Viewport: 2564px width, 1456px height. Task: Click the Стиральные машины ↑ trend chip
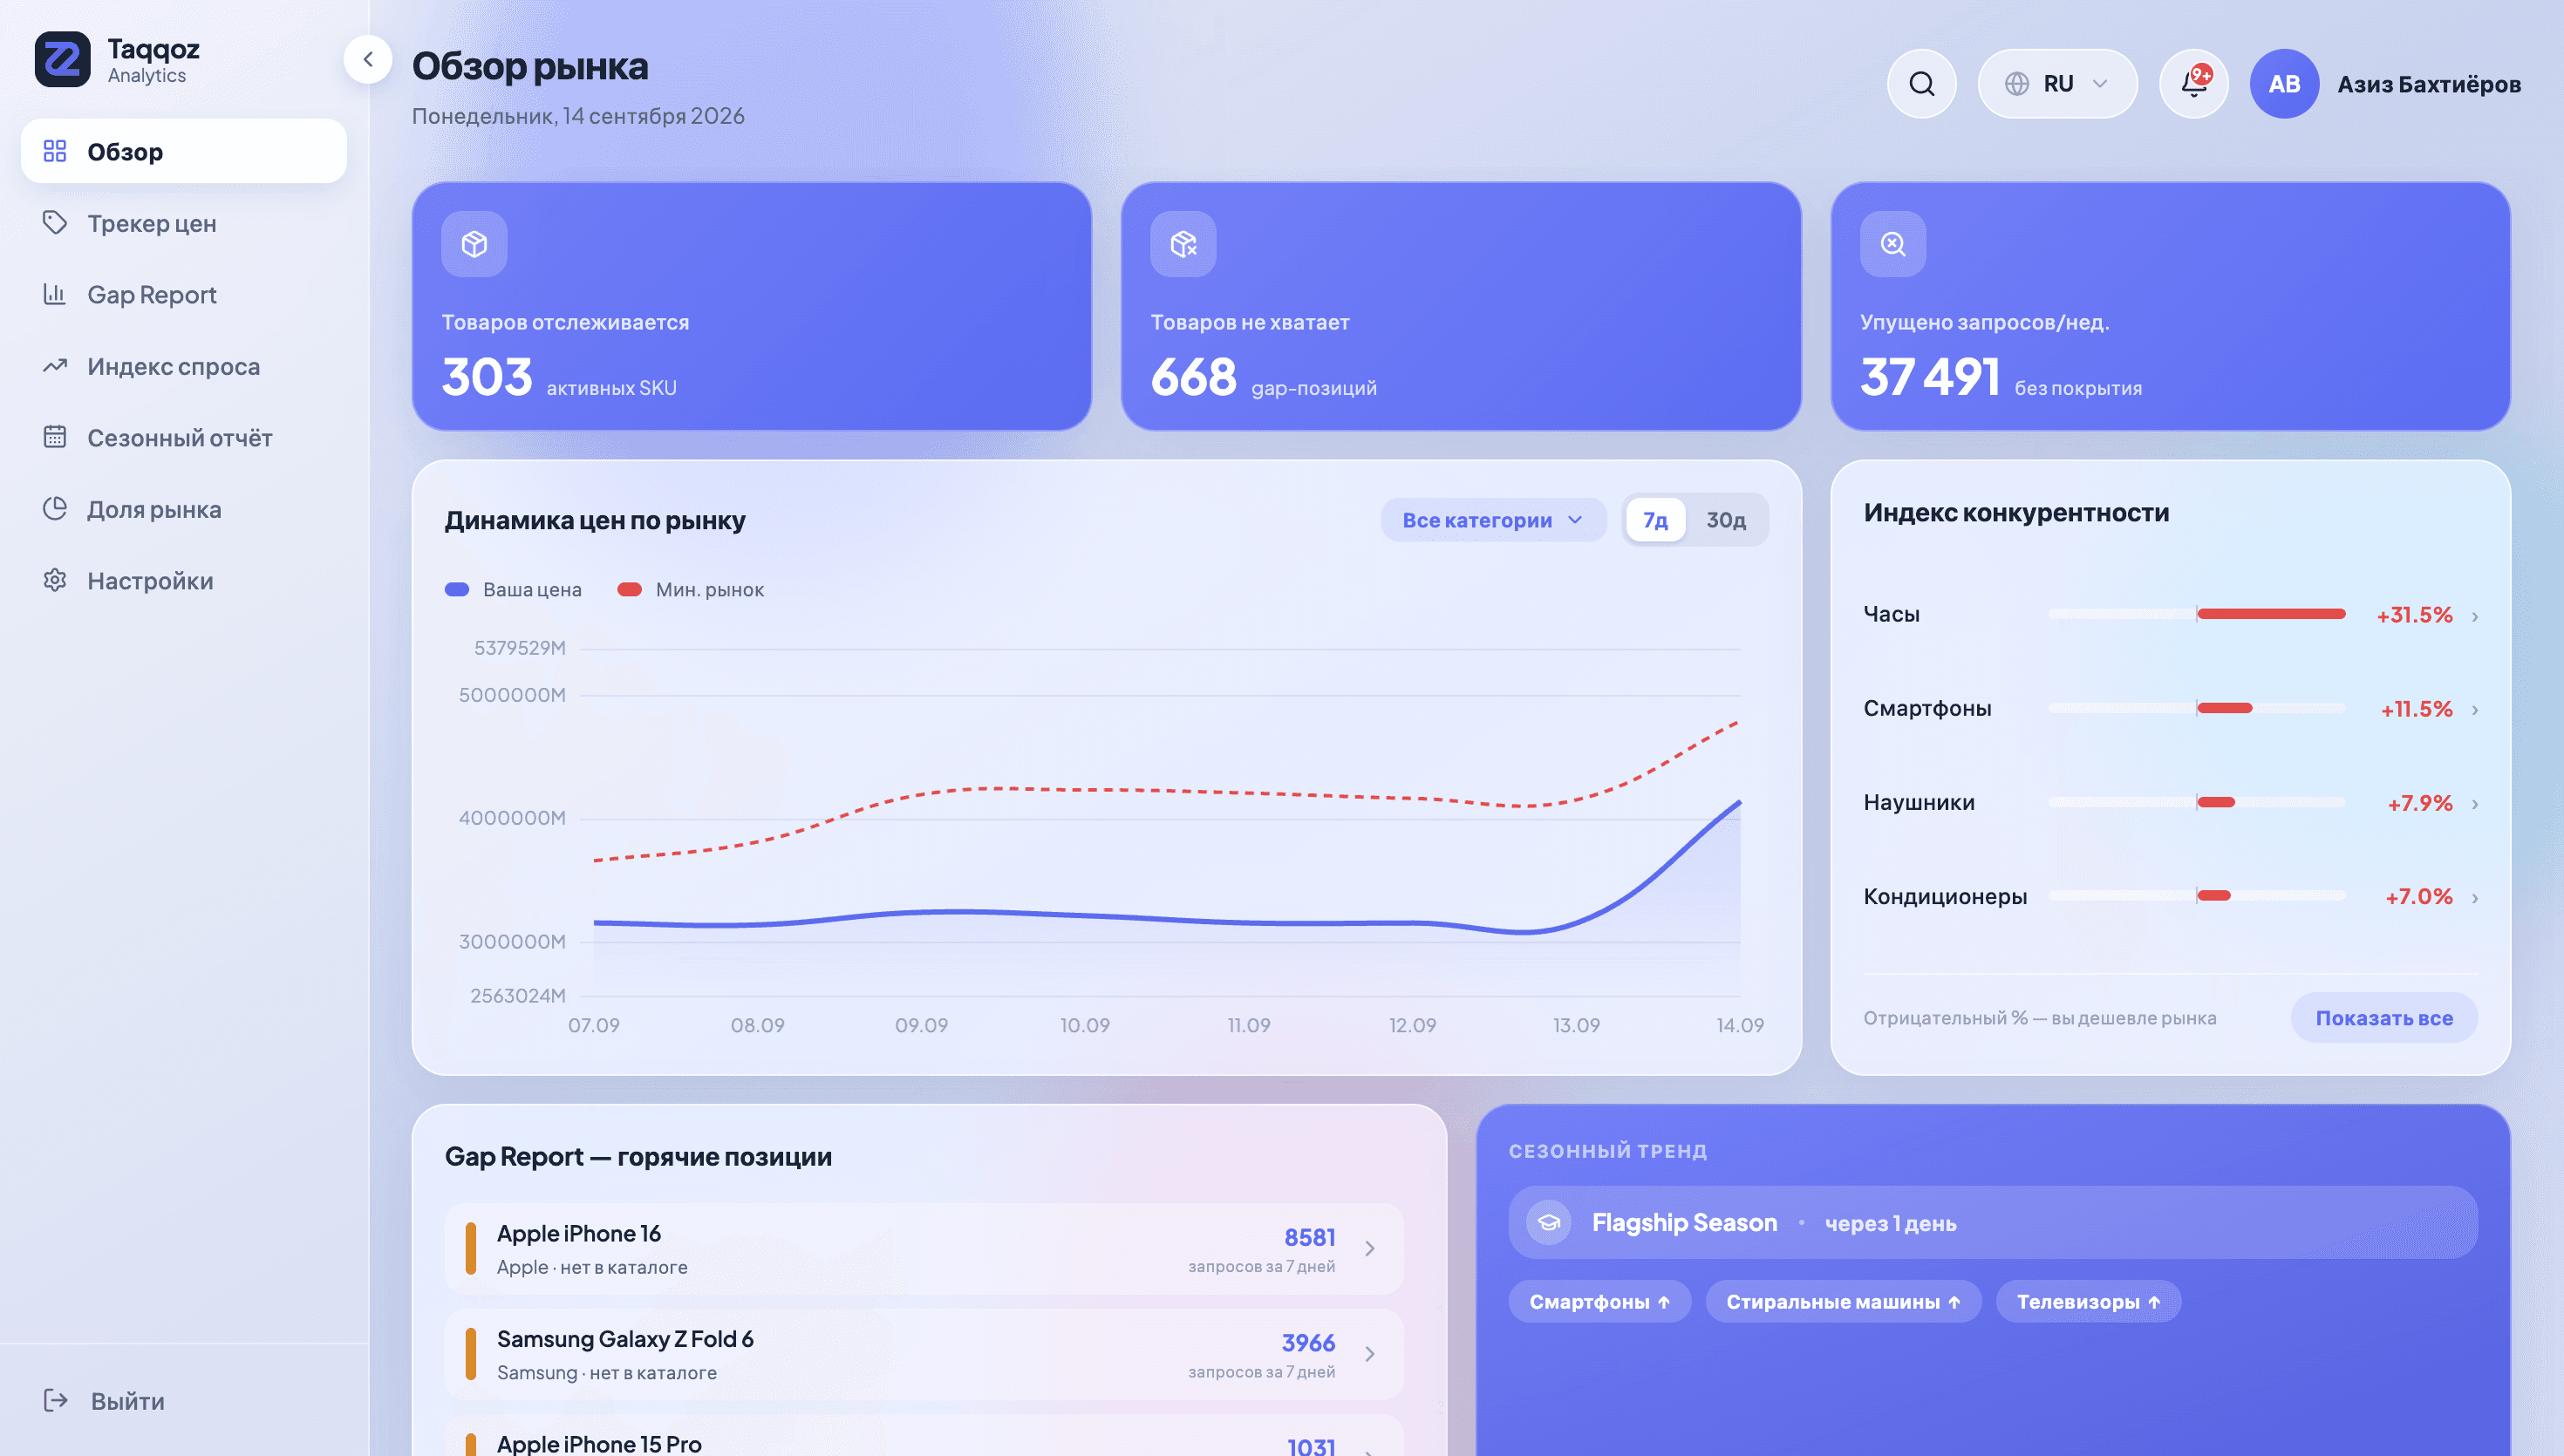1843,1301
